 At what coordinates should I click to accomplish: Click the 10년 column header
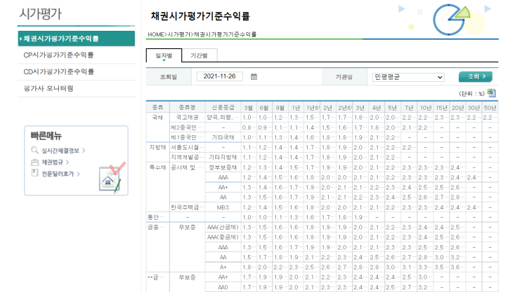[x=425, y=108]
